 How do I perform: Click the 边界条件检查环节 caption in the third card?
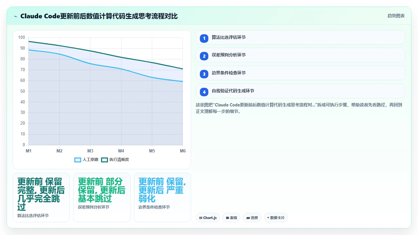[154, 207]
